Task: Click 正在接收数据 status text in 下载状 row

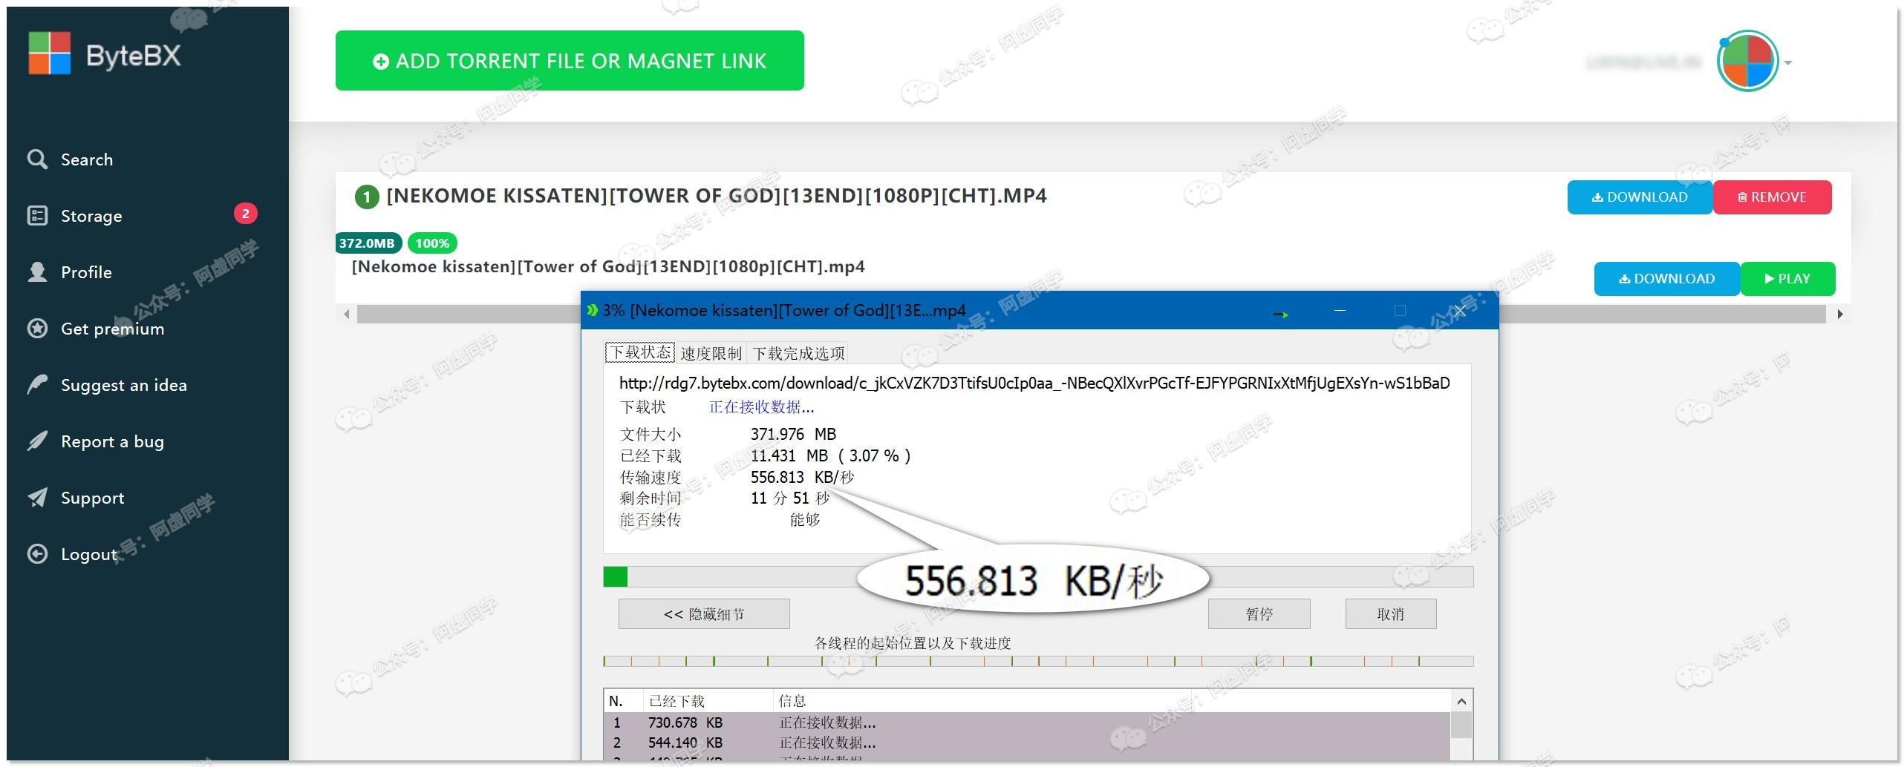Action: (762, 407)
